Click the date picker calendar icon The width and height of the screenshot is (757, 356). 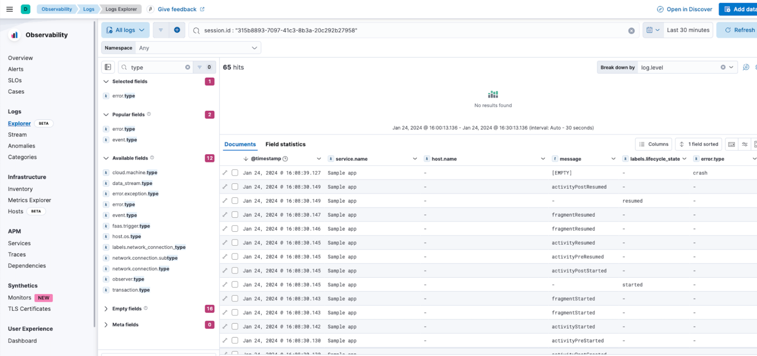650,30
